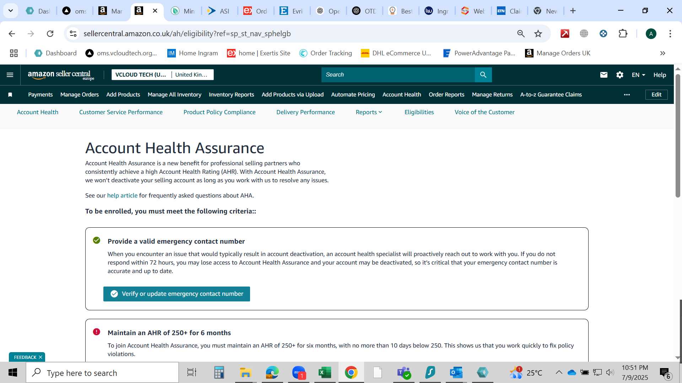
Task: Open the bookmarks apps grid icon
Action: (x=14, y=53)
